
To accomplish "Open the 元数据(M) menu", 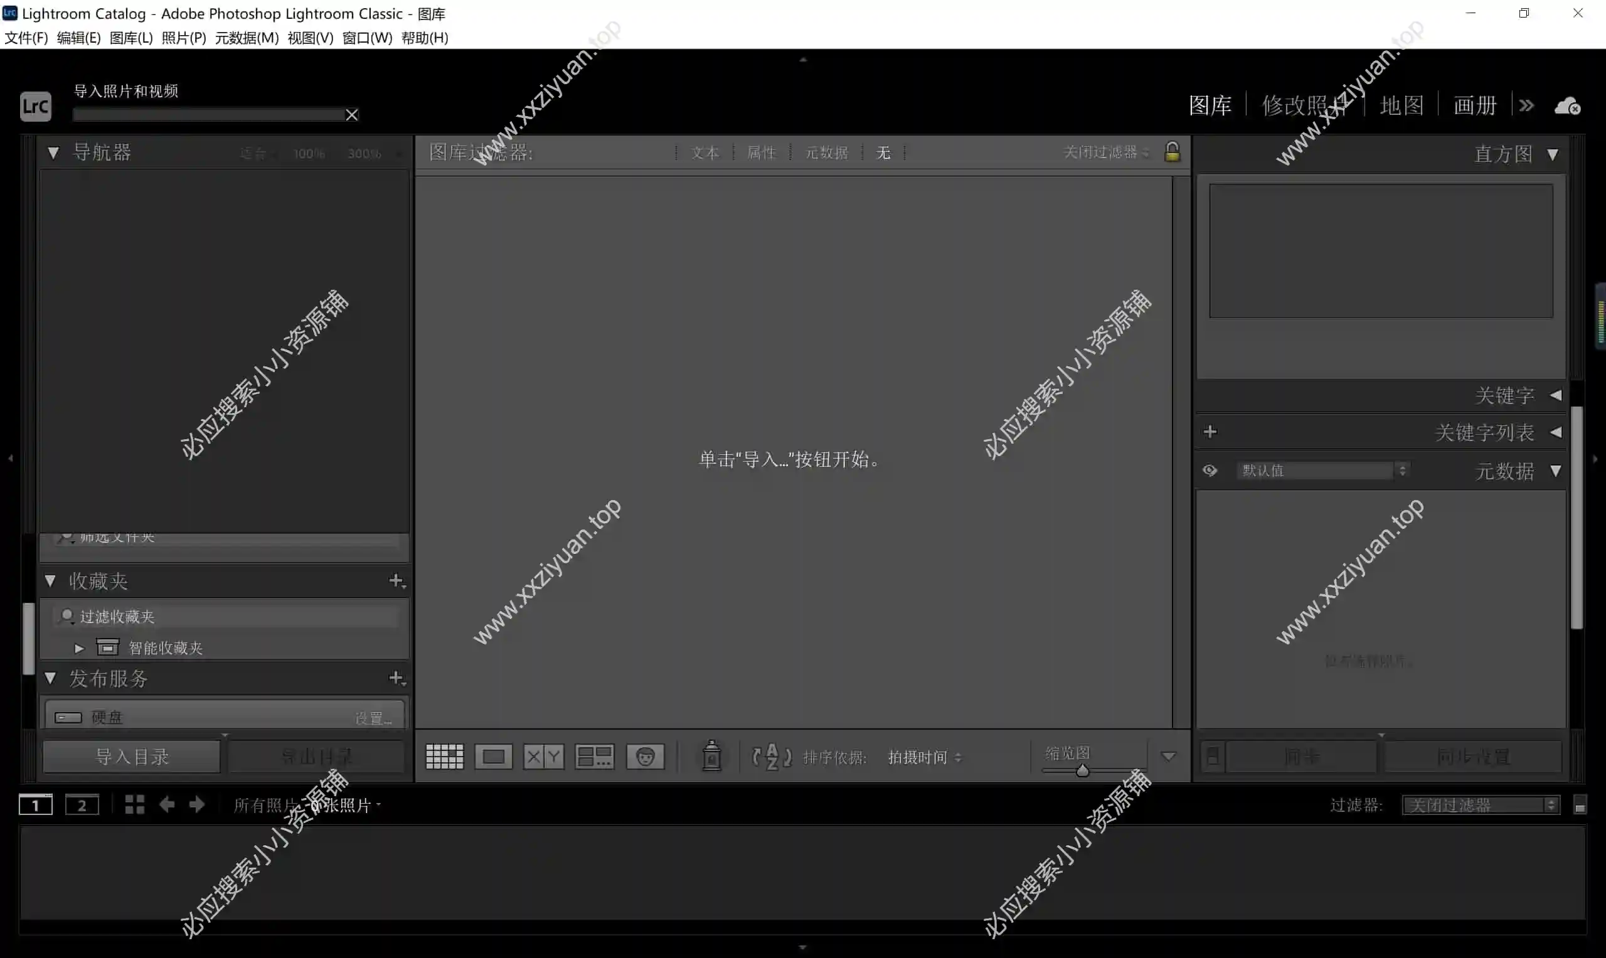I will [x=246, y=38].
